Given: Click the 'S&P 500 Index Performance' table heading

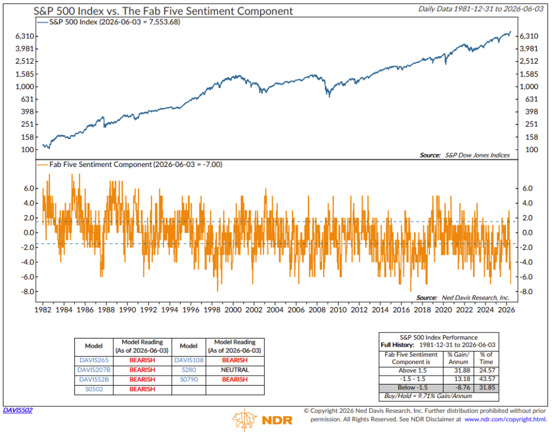Looking at the screenshot, I should [x=439, y=337].
